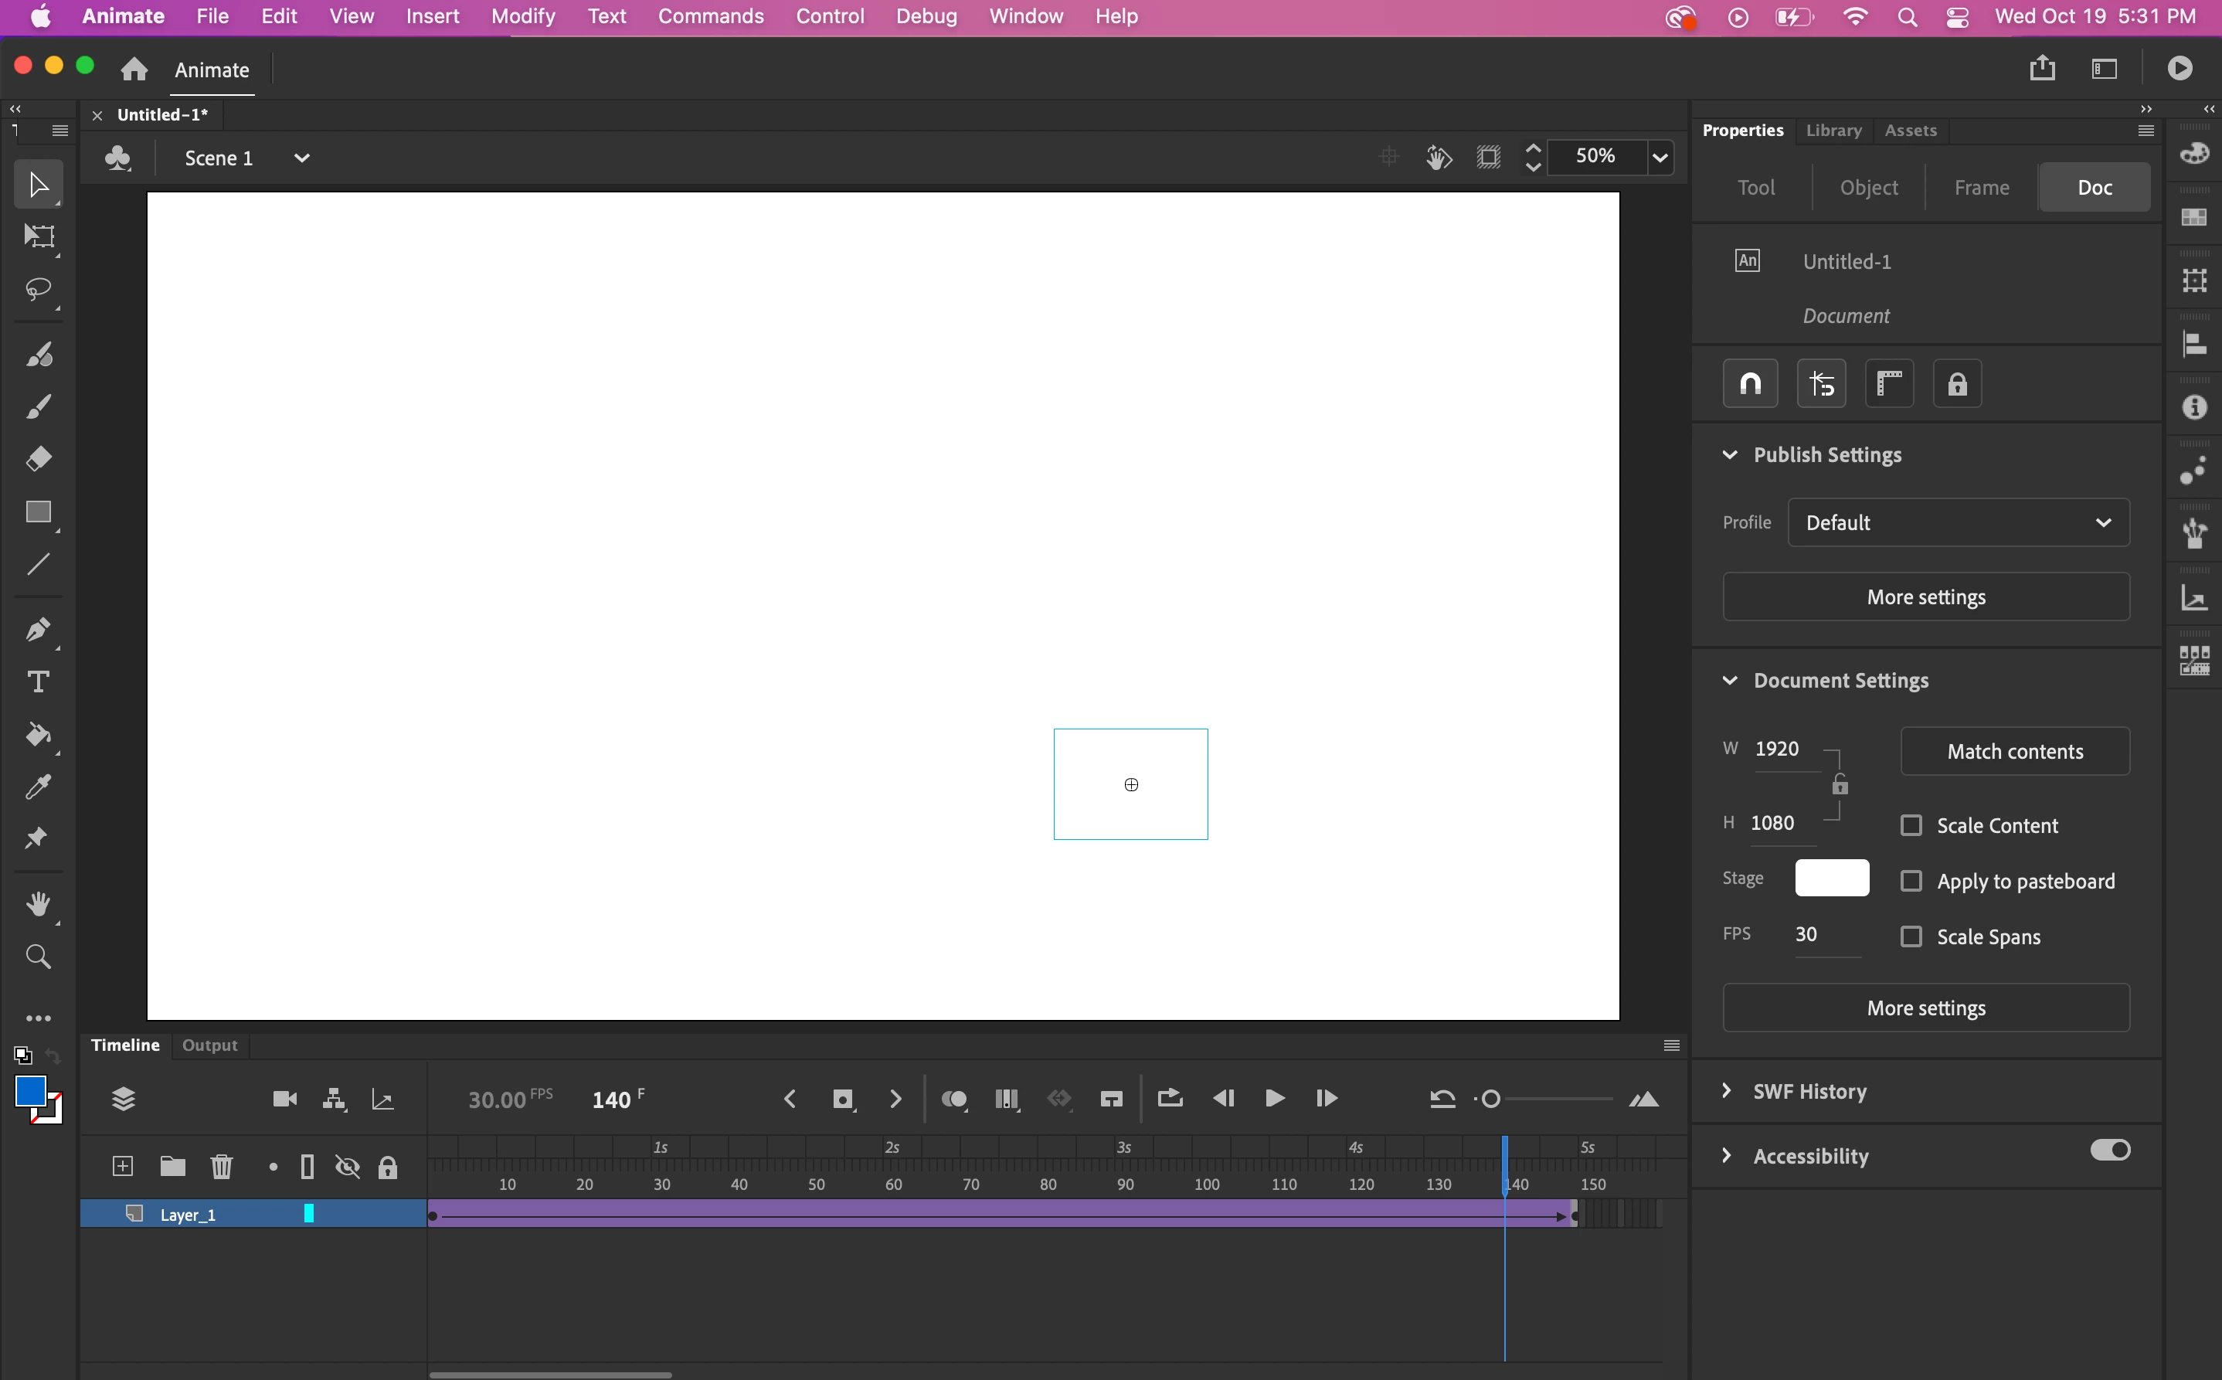The height and width of the screenshot is (1380, 2222).
Task: Toggle the Accessibility switch
Action: [2110, 1150]
